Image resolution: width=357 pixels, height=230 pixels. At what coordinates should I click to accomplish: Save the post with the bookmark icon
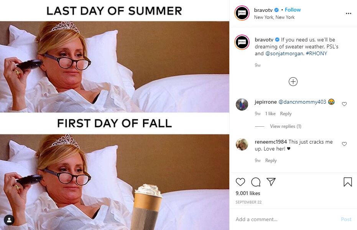coord(347,182)
